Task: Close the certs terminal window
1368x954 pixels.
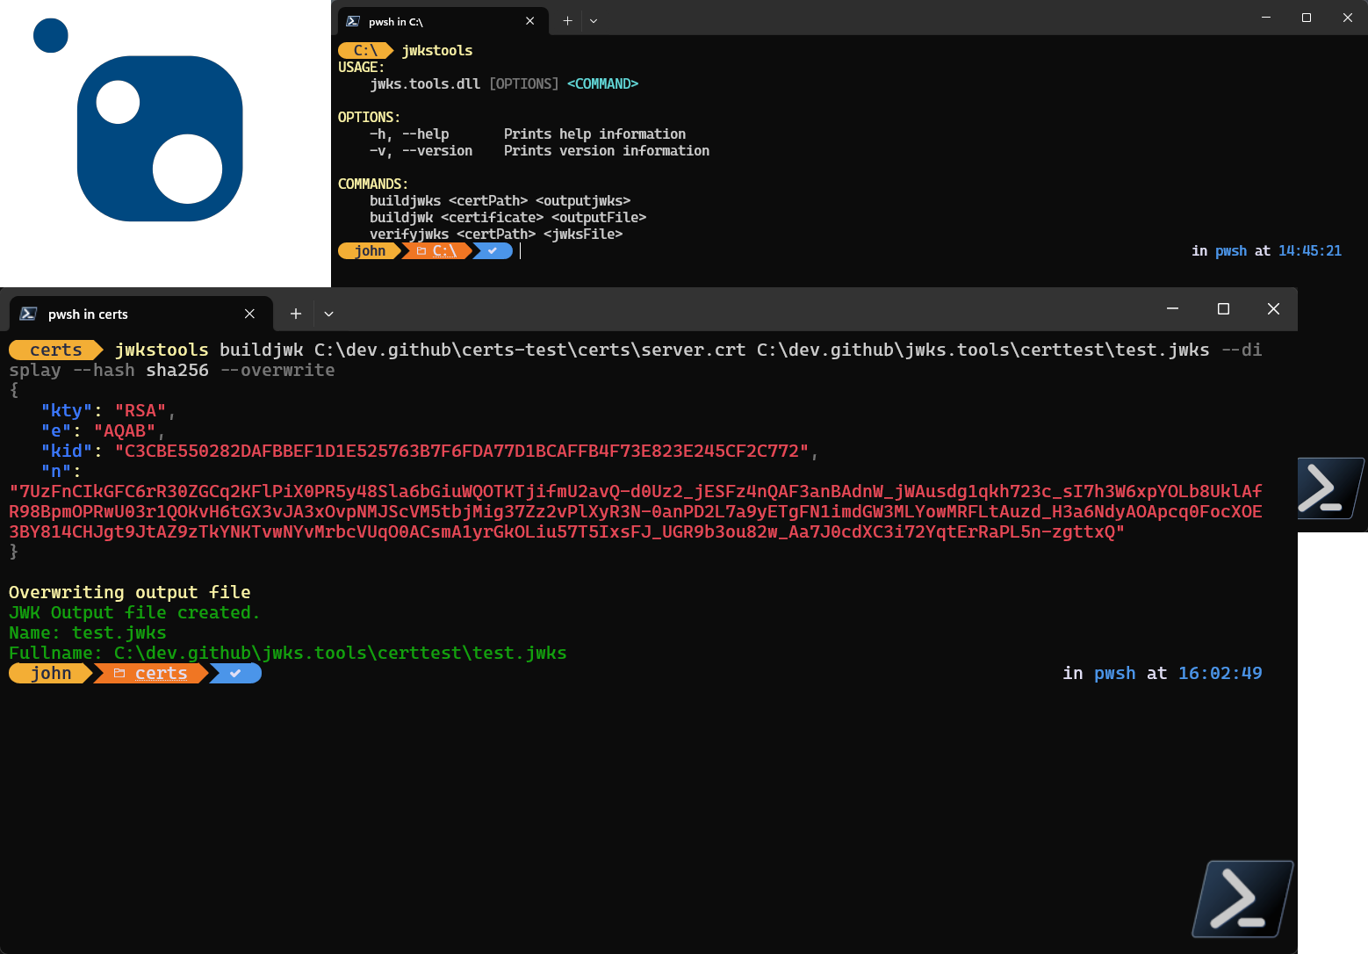Action: click(x=1273, y=308)
